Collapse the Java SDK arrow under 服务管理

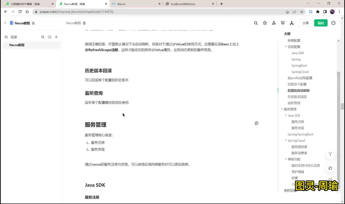point(286,115)
